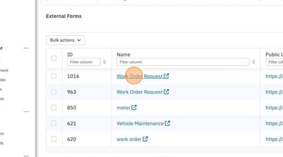Click the Name column header label
The image size is (283, 157).
pyautogui.click(x=124, y=55)
